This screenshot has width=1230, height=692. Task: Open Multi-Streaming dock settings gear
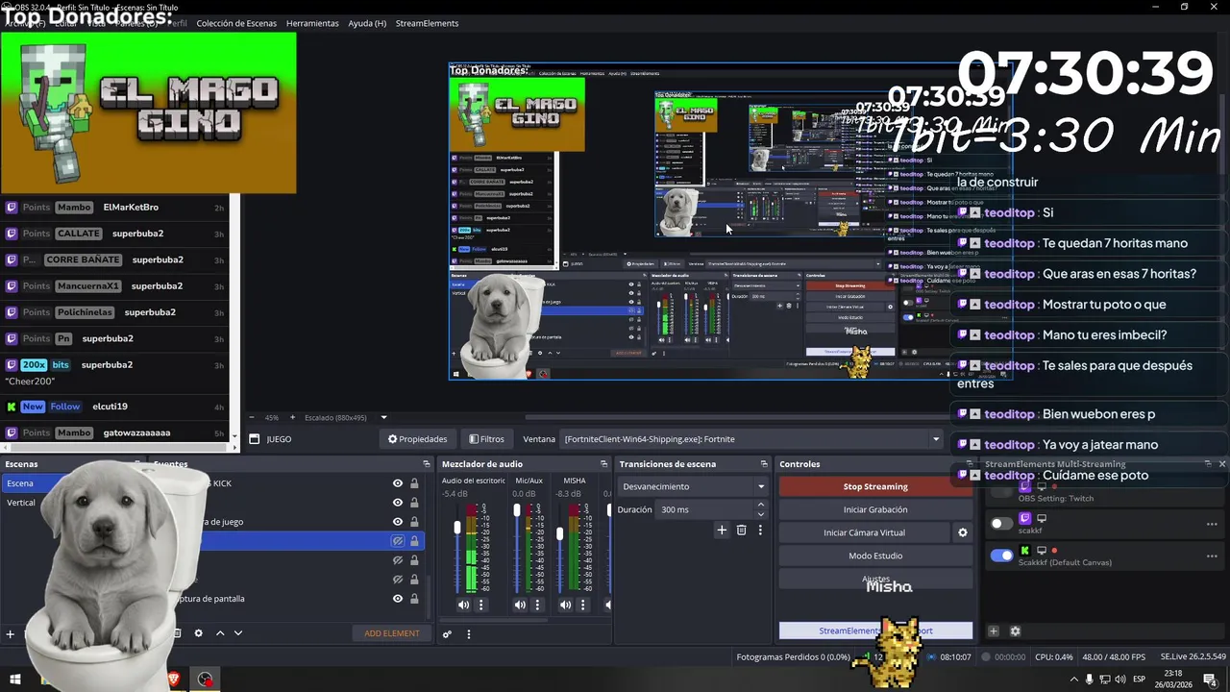(x=1015, y=631)
